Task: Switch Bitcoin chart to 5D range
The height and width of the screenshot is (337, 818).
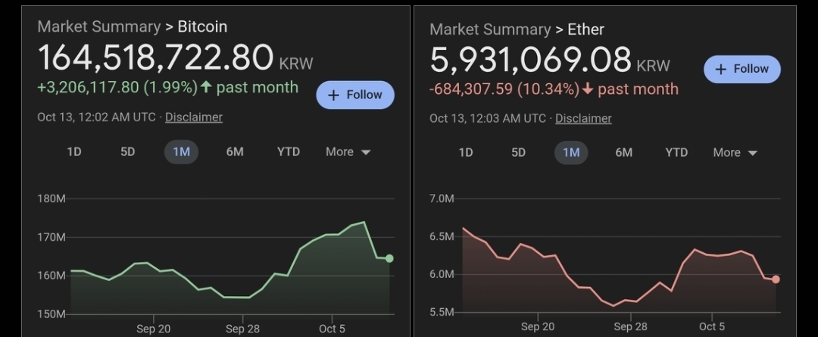Action: point(127,152)
